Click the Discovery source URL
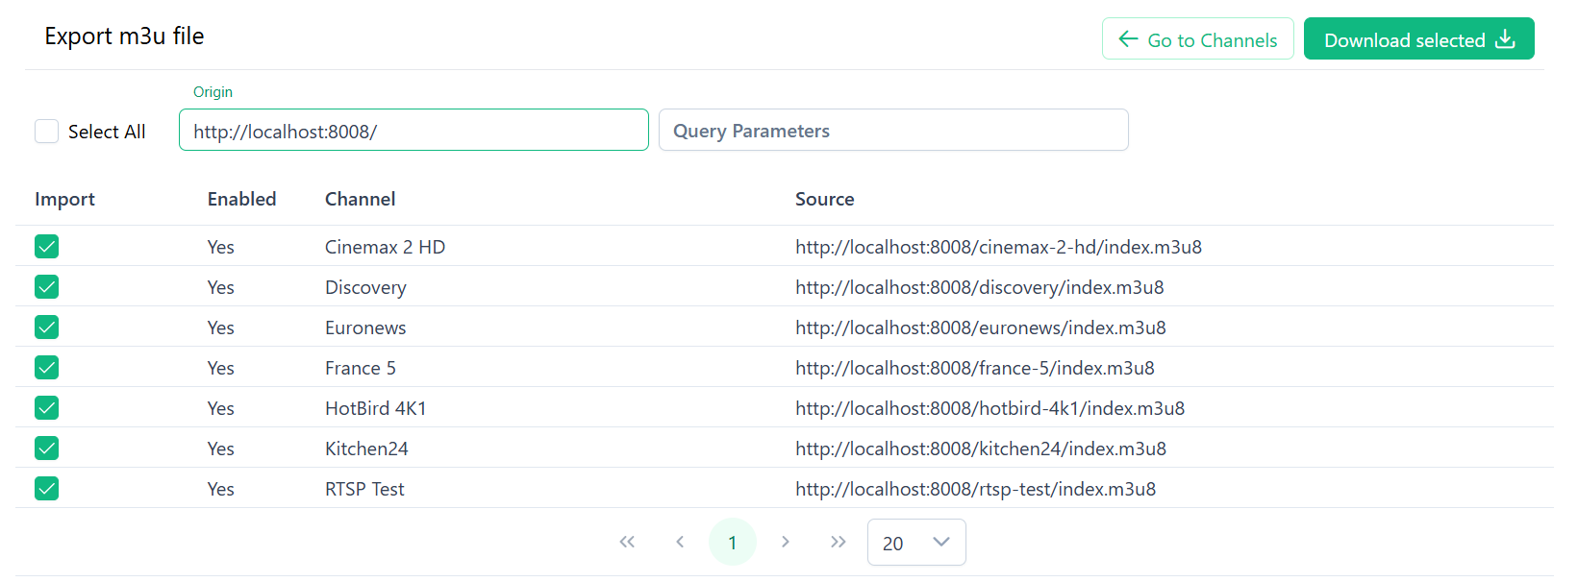1578x582 pixels. (979, 287)
